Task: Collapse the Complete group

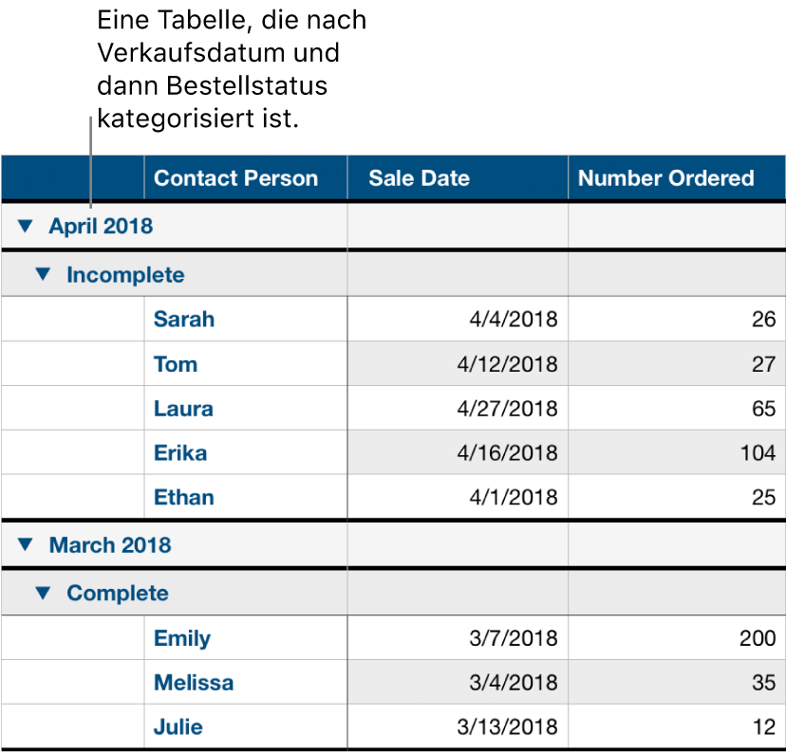Action: pos(42,593)
